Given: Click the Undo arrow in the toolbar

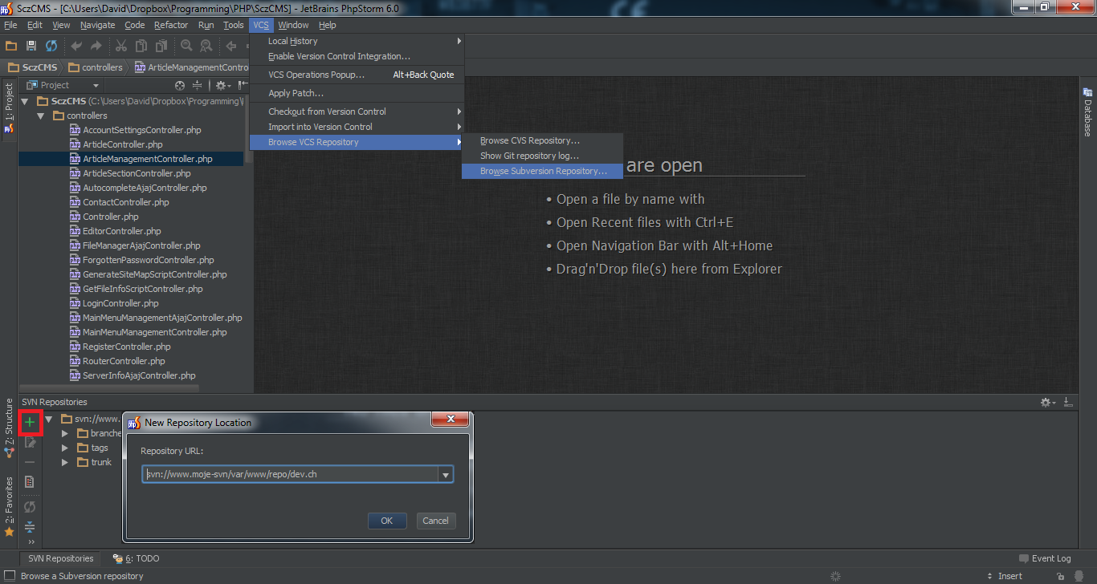Looking at the screenshot, I should coord(77,46).
